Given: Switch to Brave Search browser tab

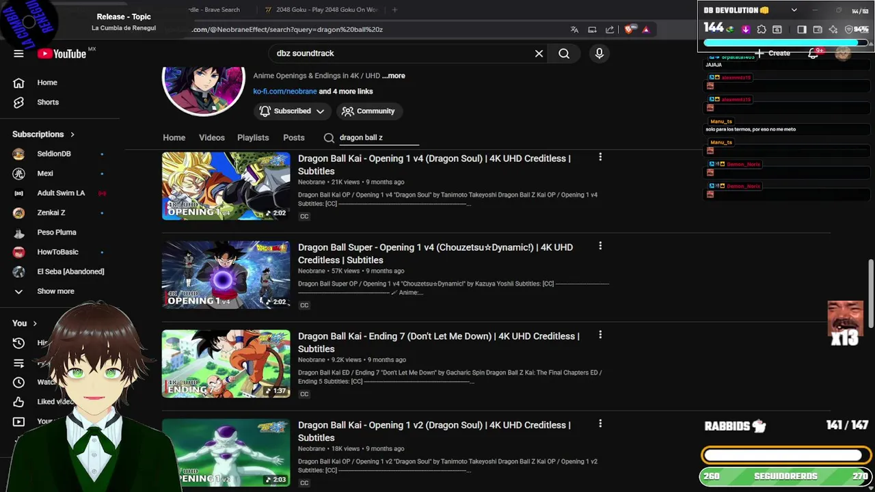Looking at the screenshot, I should point(213,10).
